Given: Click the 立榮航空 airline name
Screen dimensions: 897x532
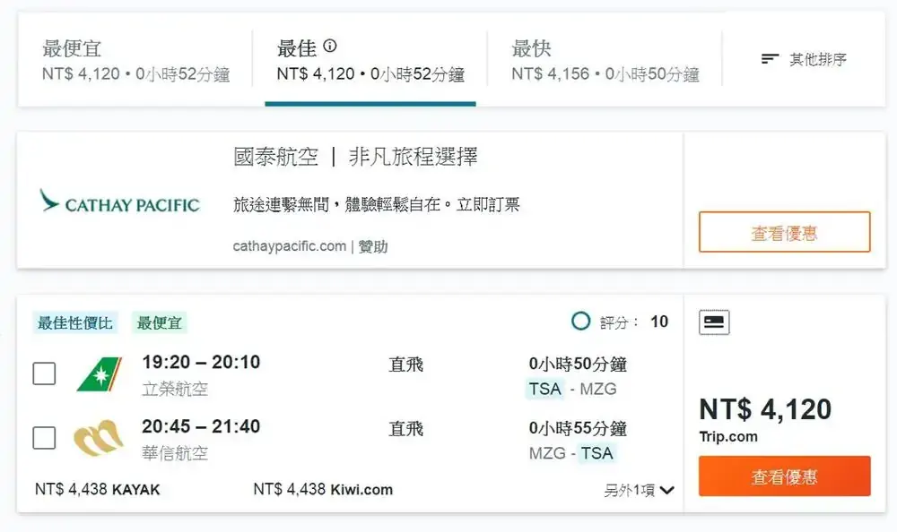Looking at the screenshot, I should tap(175, 389).
